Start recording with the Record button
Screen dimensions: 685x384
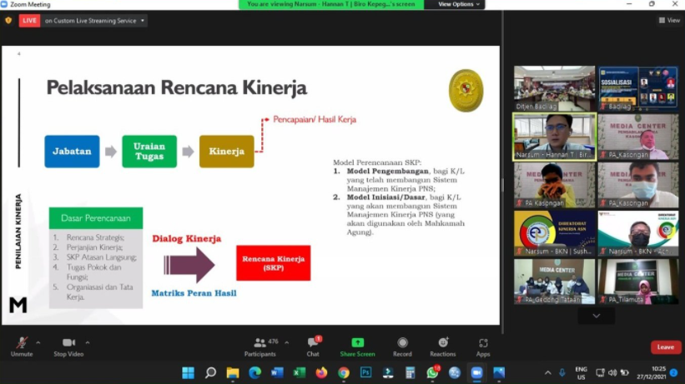pos(402,345)
